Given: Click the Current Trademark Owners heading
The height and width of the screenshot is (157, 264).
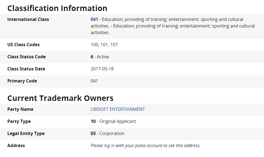Looking at the screenshot, I should point(60,98).
